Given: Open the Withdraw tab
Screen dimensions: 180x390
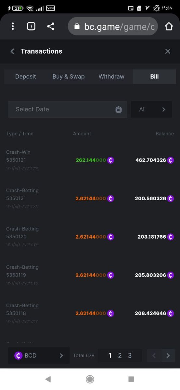Looking at the screenshot, I should pos(111,77).
